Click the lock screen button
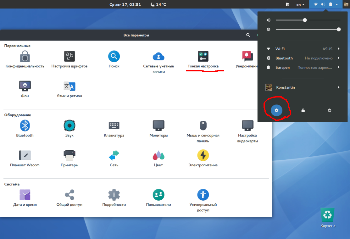Image resolution: width=350 pixels, height=239 pixels. (303, 110)
